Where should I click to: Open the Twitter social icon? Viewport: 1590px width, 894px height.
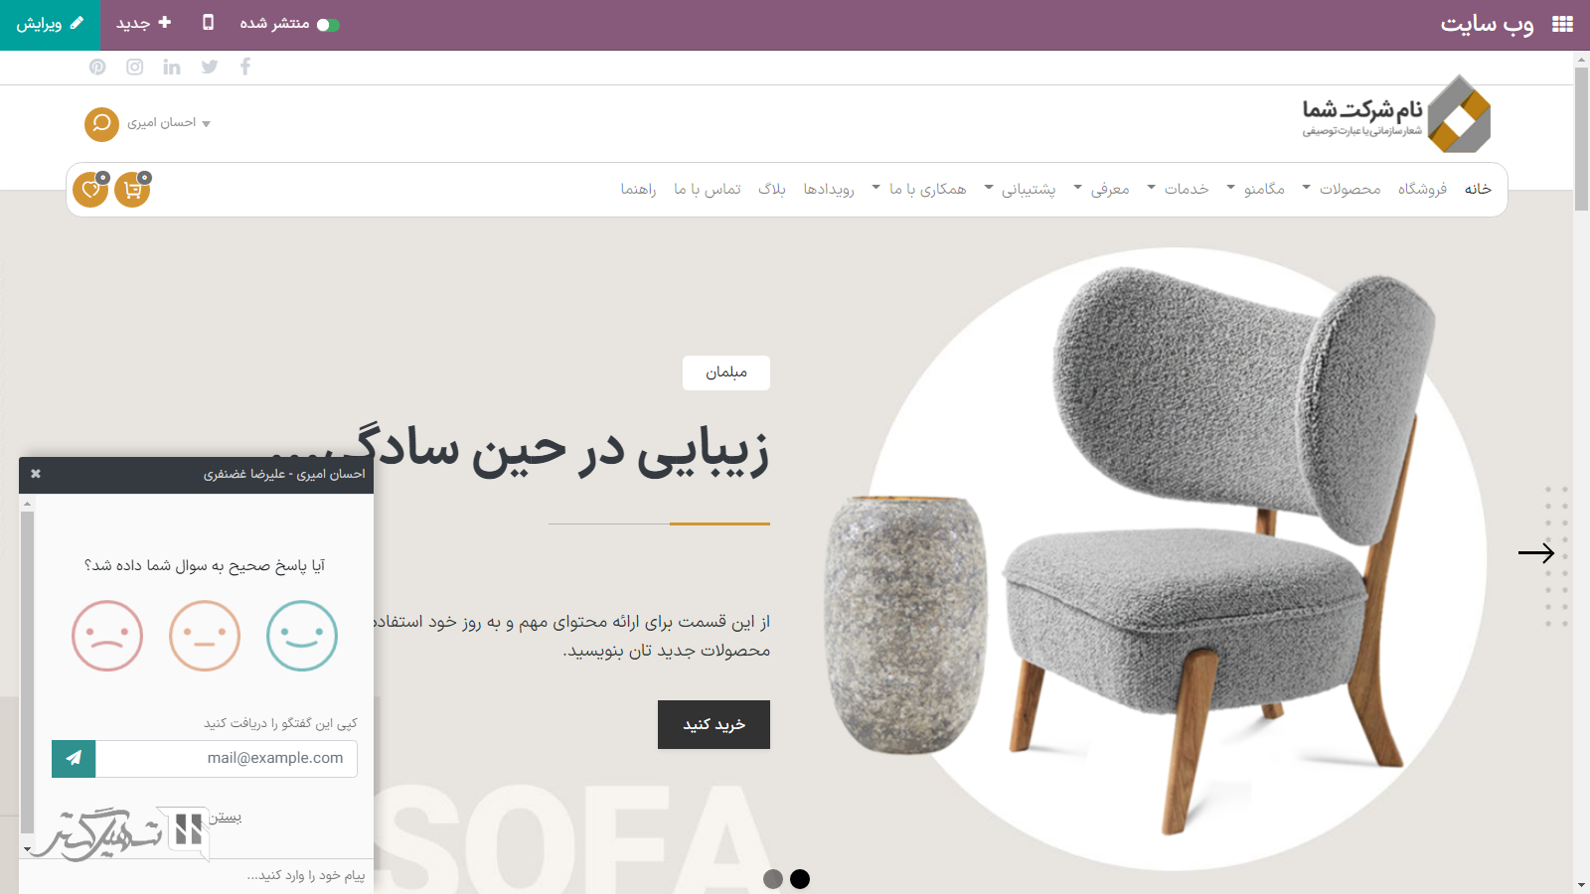click(x=210, y=67)
